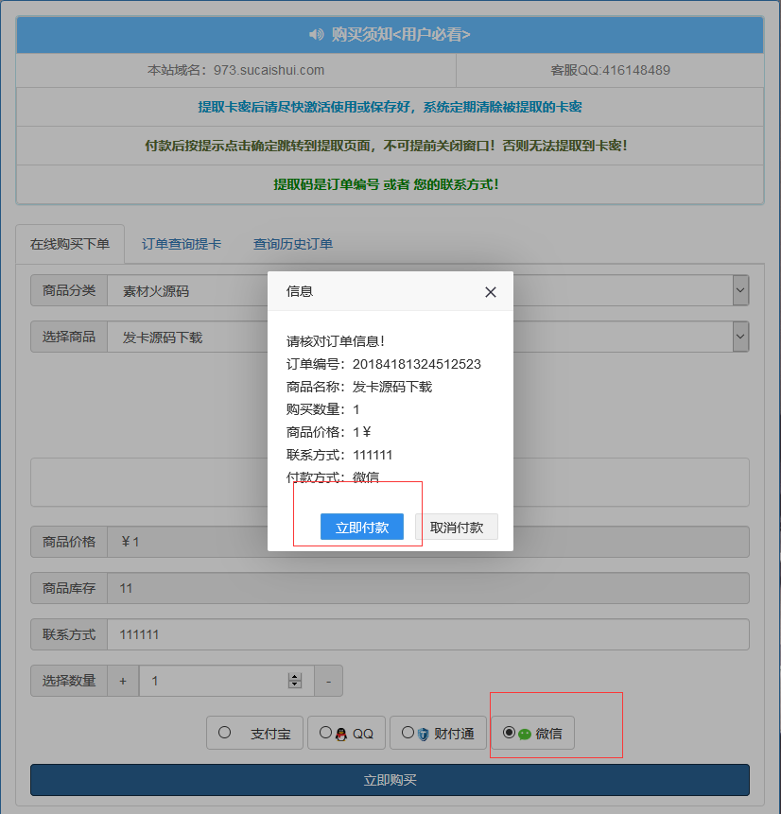Open the 商品分类 dropdown
781x814 pixels.
coord(740,290)
